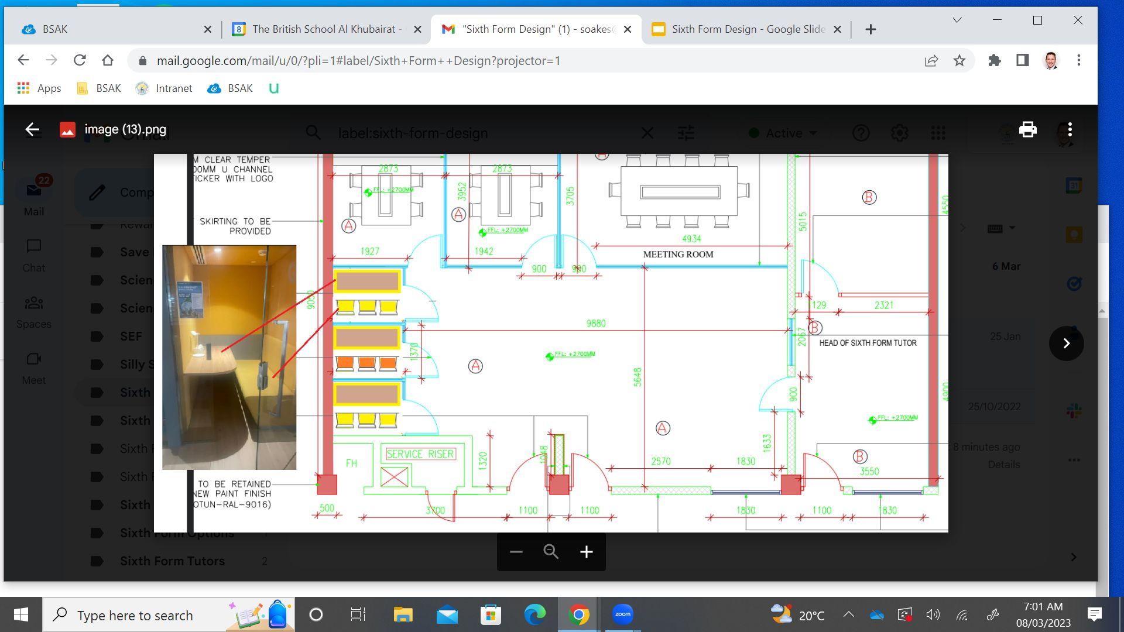
Task: Reset zoom with magnifier icon
Action: (x=551, y=552)
